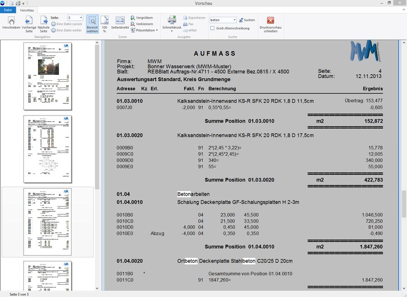407x297 pixels.
Task: Click date 12.11.2013
Action: (x=369, y=76)
